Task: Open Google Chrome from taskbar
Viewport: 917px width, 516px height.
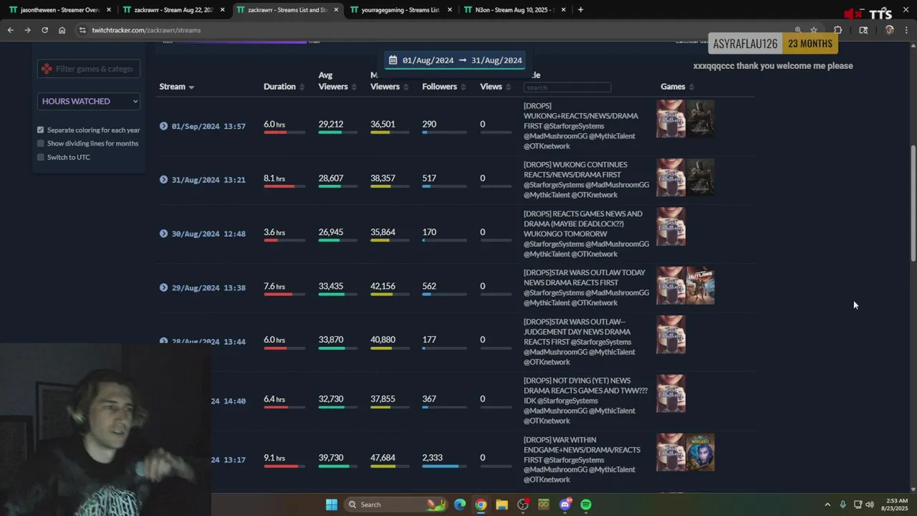Action: click(481, 505)
